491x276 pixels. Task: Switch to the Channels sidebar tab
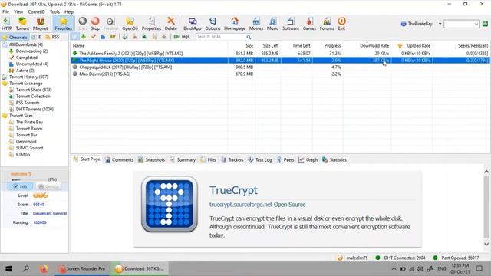[x=15, y=37]
